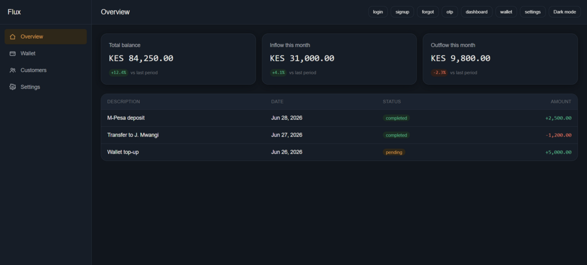Image resolution: width=587 pixels, height=265 pixels.
Task: Click the login button in header
Action: click(378, 12)
